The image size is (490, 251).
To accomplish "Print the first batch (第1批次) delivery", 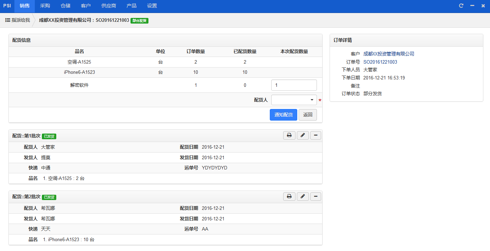I will coord(289,135).
